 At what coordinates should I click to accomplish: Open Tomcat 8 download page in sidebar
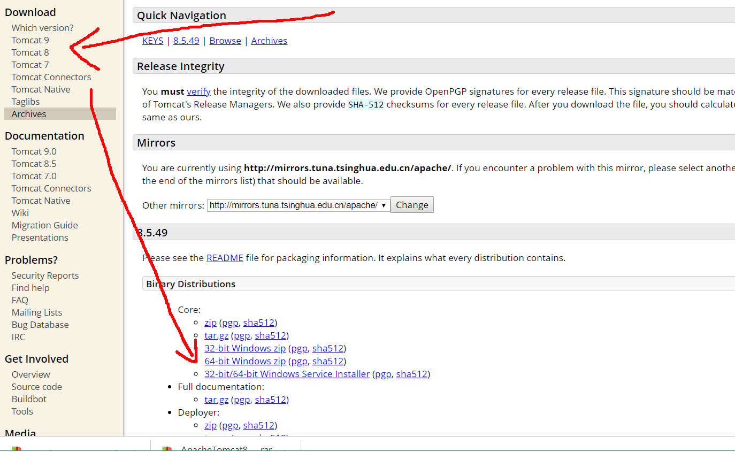(x=30, y=52)
